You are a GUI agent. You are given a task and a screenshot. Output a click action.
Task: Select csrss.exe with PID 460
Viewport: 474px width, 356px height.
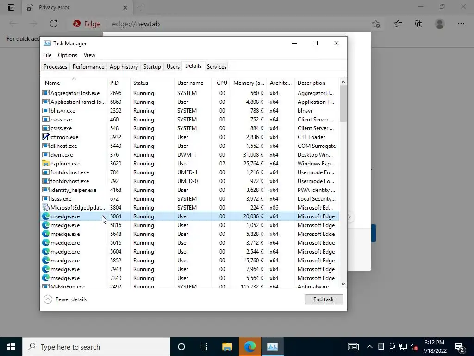(189, 120)
